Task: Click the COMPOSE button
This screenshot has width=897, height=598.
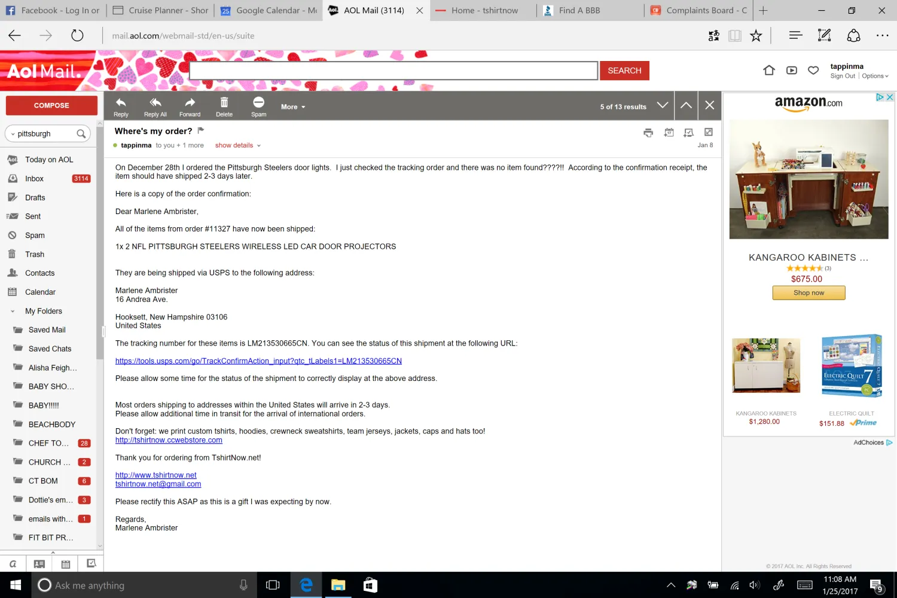Action: click(x=51, y=105)
